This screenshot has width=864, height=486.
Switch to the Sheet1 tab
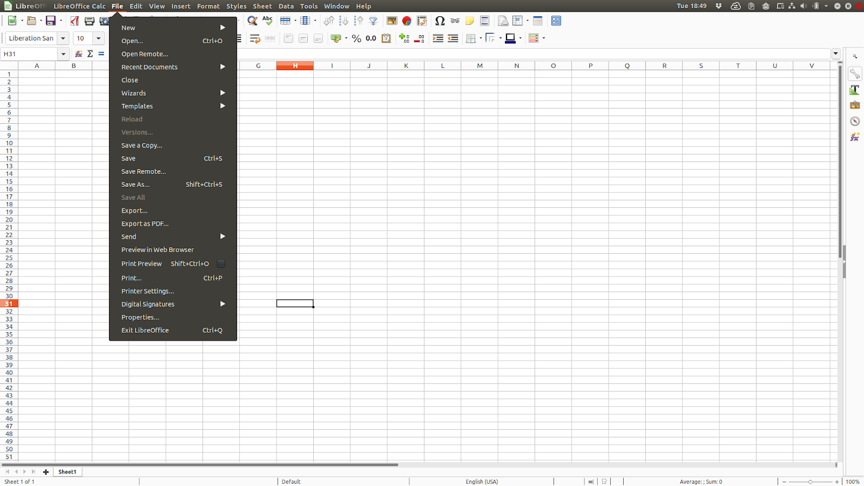[x=67, y=472]
